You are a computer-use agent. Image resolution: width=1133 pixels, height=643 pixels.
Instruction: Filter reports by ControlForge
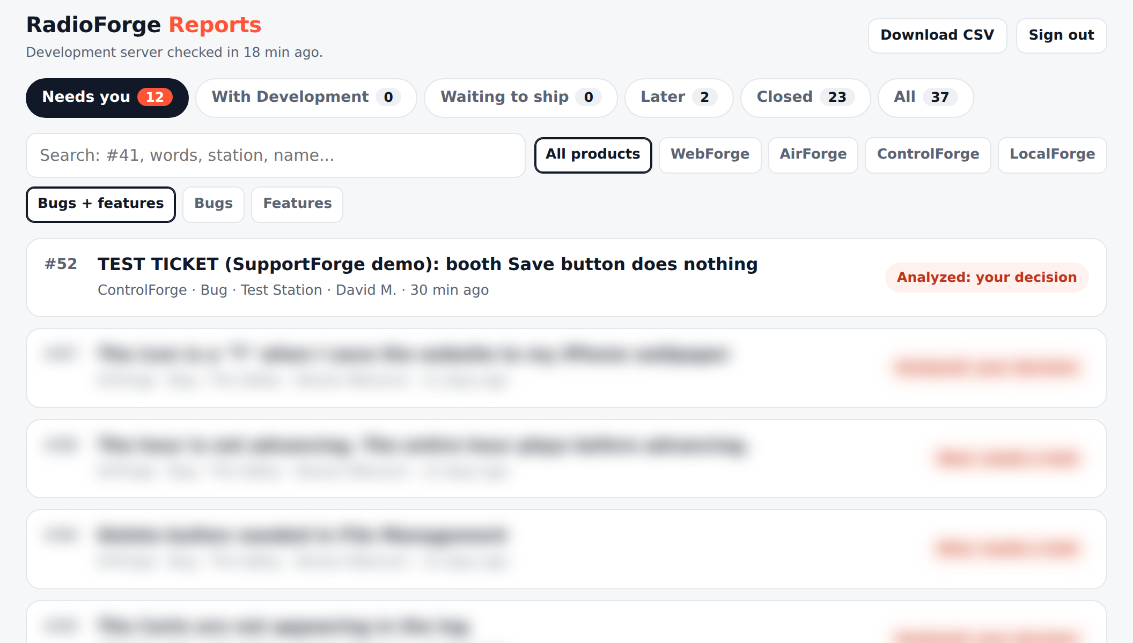point(928,155)
